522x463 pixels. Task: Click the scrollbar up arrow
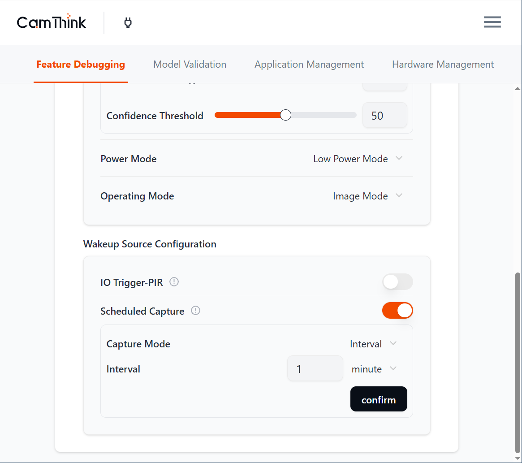tap(518, 88)
